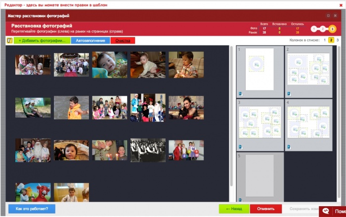Select black and white group photo
This screenshot has height=217, width=346.
(x=148, y=150)
